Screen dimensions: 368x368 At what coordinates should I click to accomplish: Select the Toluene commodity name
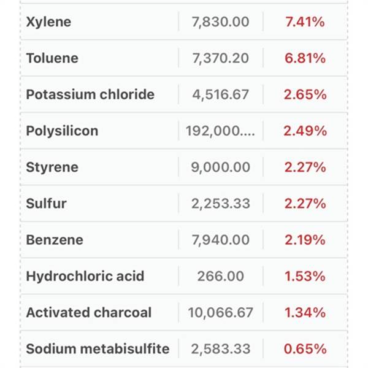pos(52,58)
